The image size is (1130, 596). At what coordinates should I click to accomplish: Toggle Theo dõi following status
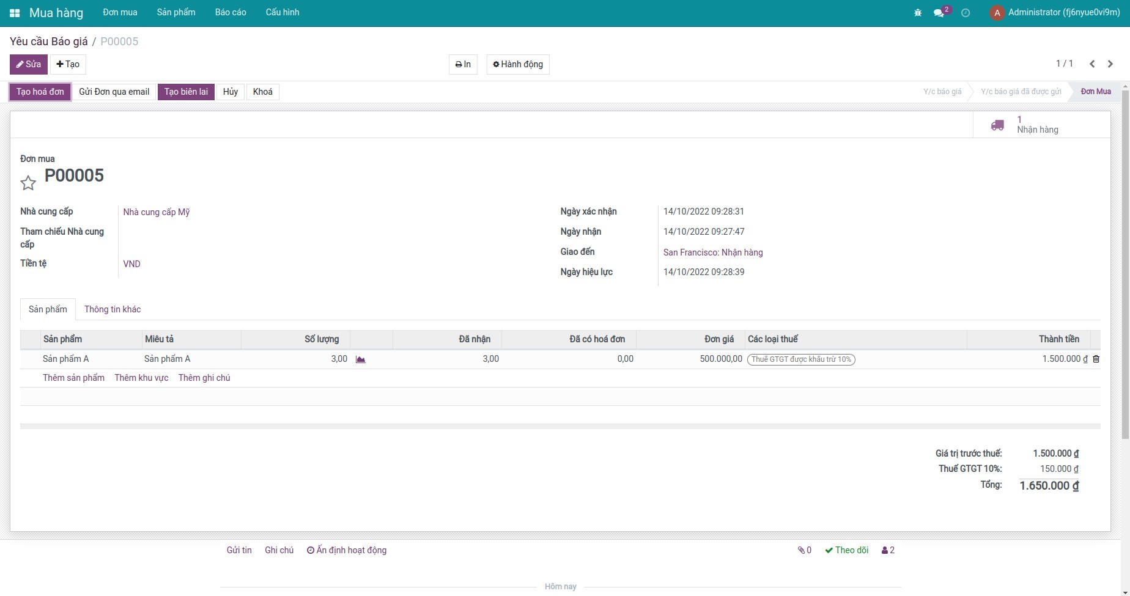[847, 550]
